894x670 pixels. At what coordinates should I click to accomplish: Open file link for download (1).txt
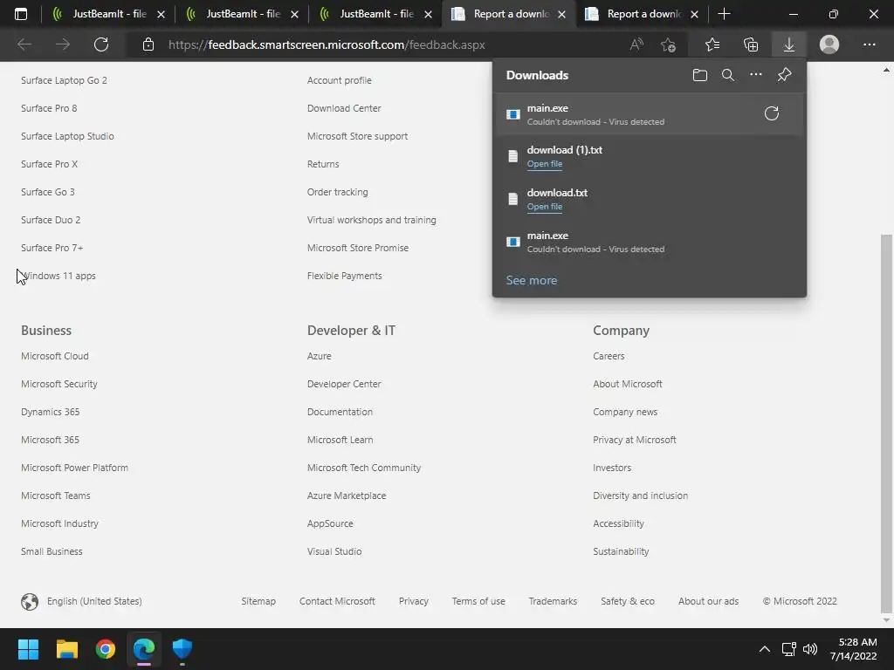[x=545, y=164]
